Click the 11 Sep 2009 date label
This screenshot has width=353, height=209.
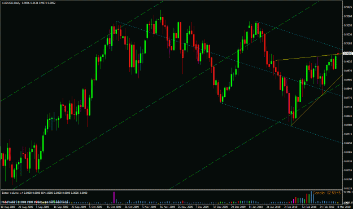pos(61,207)
